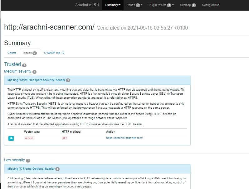Open the Summary dropdown in the navbar

coord(113,5)
